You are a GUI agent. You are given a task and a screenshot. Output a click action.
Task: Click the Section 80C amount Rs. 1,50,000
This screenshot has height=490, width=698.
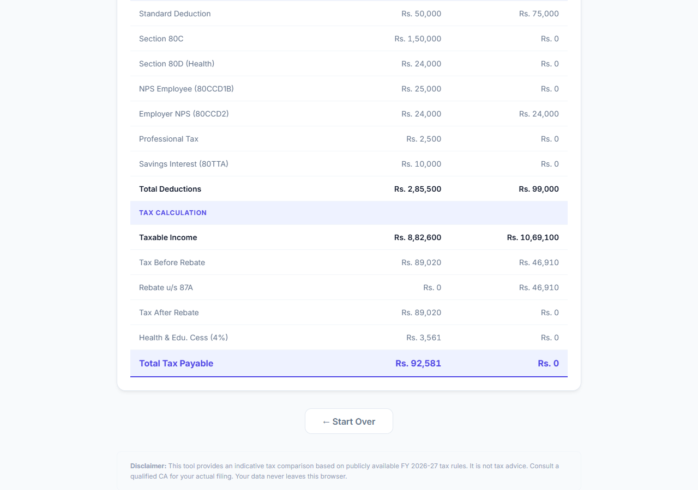point(418,39)
